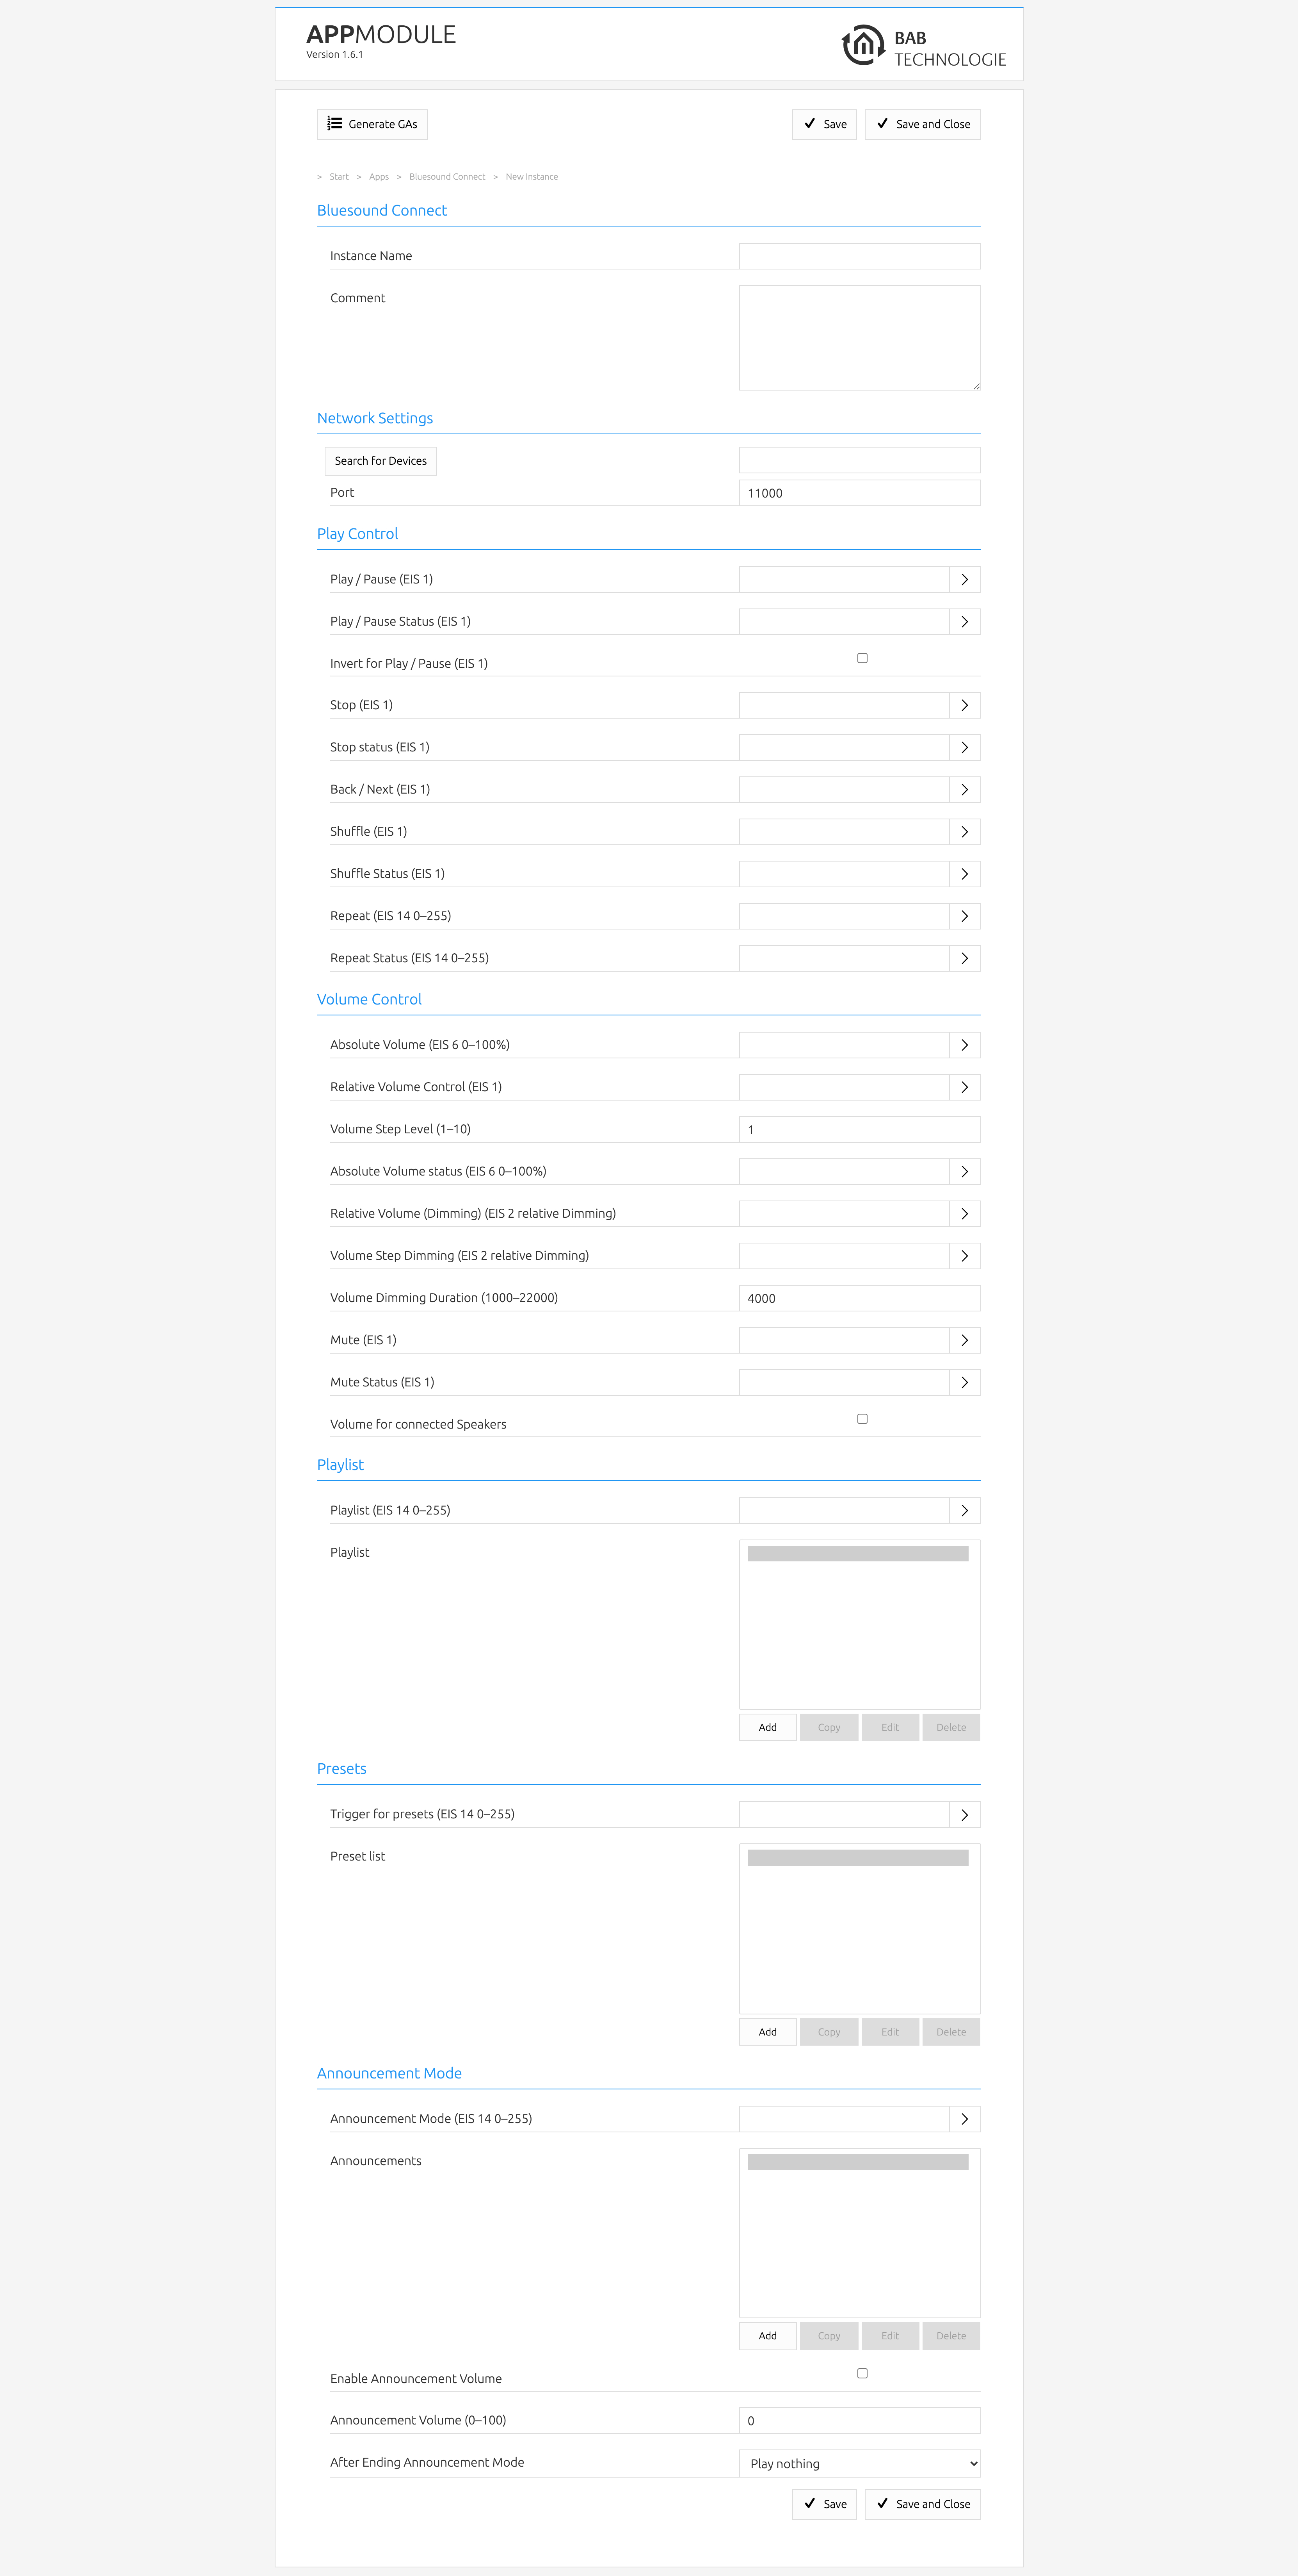Expand the Announcement Mode address selector arrow

coord(964,2119)
